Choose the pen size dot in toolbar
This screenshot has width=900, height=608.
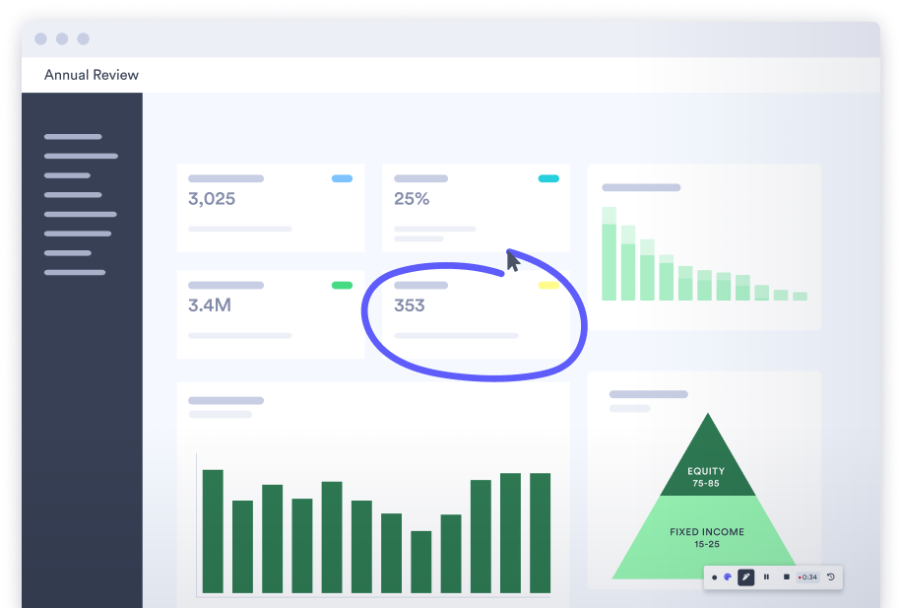pos(714,577)
